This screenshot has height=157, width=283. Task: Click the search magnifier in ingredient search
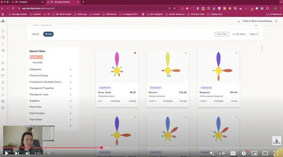(256, 25)
